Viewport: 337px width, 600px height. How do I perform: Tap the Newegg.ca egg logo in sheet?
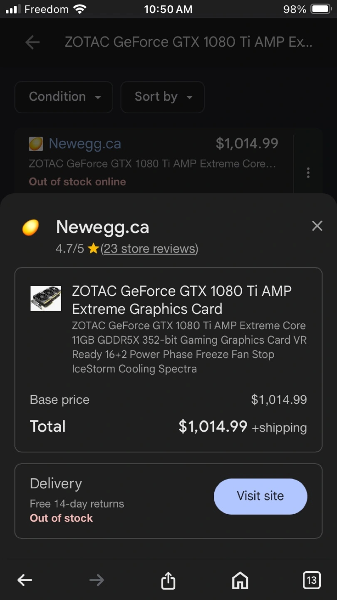(x=30, y=227)
